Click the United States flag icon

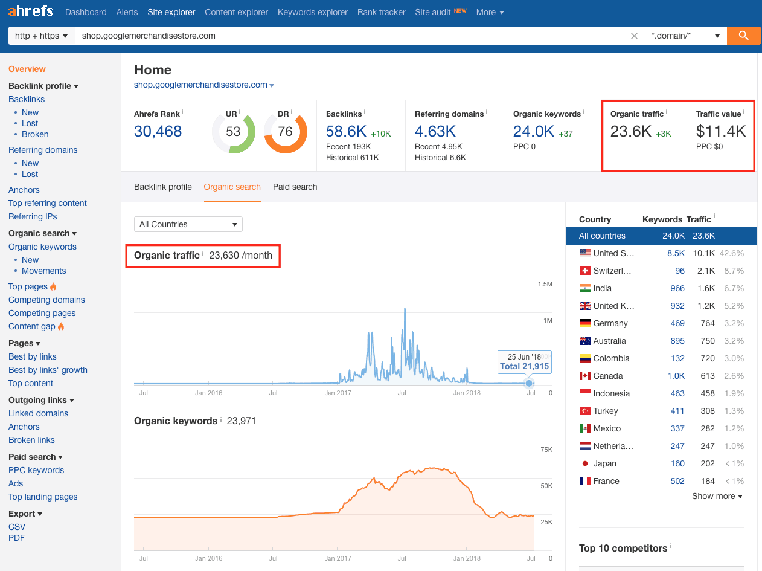(584, 253)
